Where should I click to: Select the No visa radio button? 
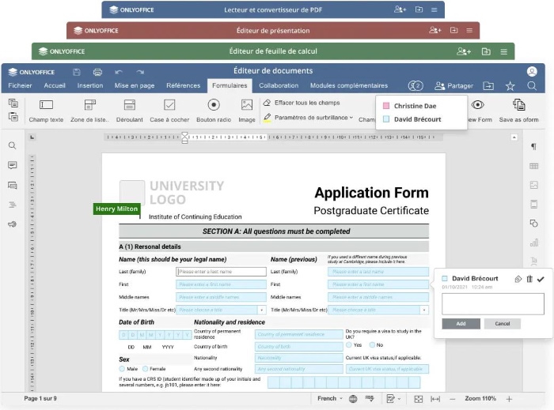[x=372, y=344]
